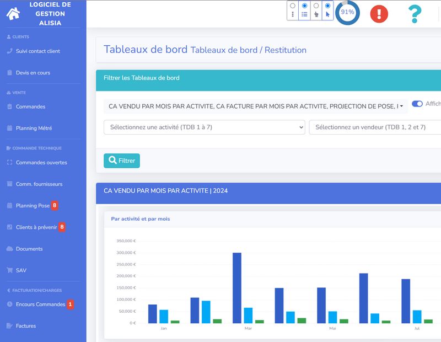The image size is (441, 342).
Task: Click the red exclamation alert icon
Action: tap(379, 13)
